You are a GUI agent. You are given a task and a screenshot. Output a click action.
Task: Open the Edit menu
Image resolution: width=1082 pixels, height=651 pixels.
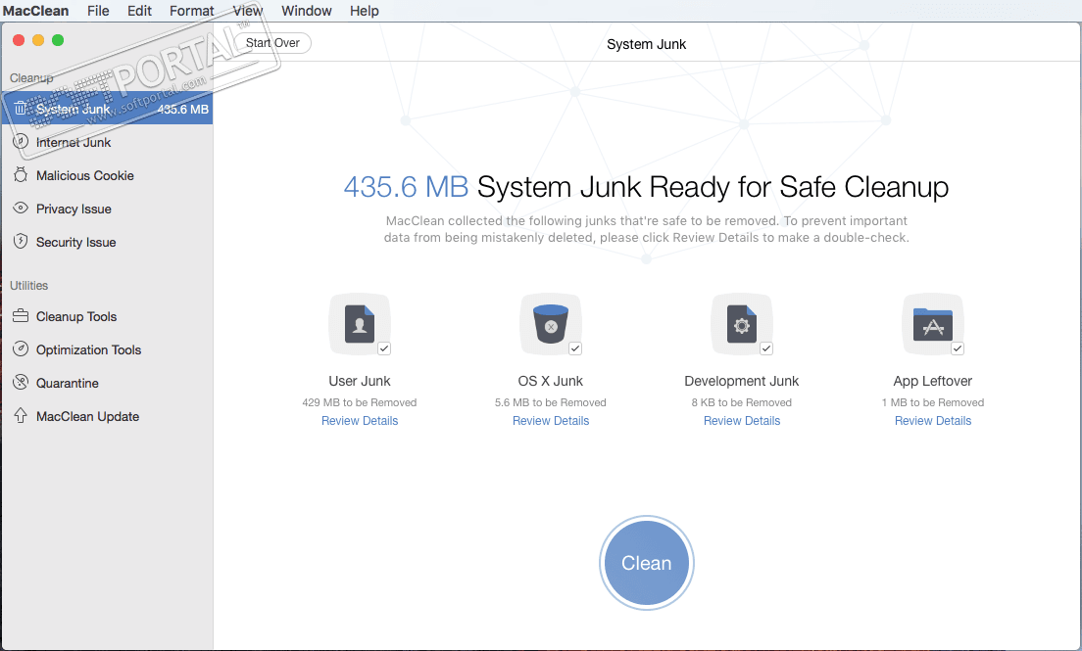[x=139, y=11]
